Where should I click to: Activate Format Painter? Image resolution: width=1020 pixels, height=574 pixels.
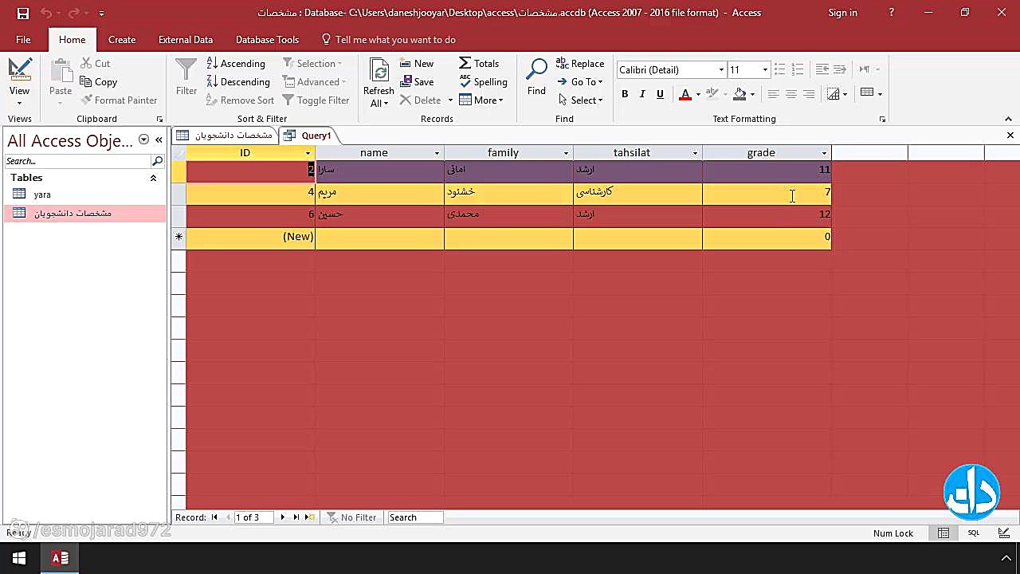point(120,100)
